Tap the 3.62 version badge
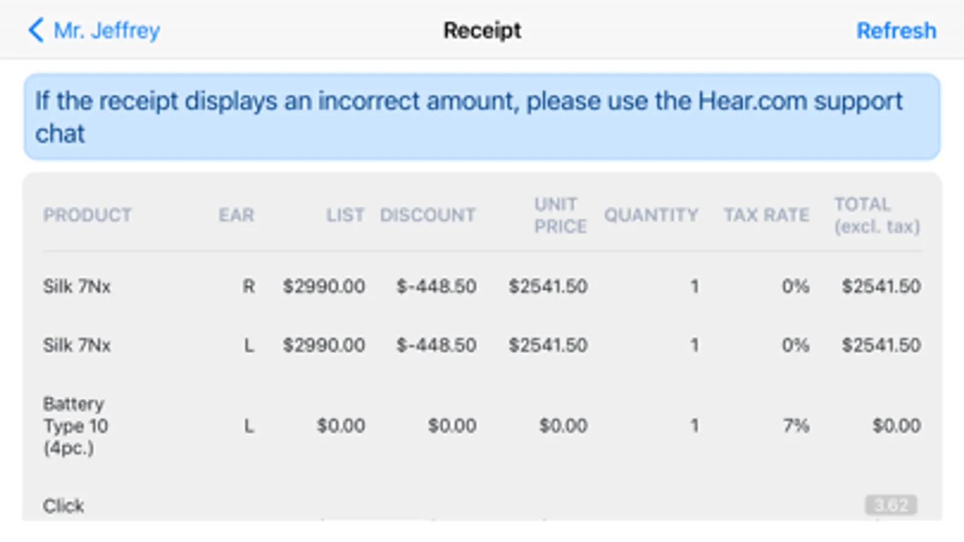The image size is (964, 542). 891,505
